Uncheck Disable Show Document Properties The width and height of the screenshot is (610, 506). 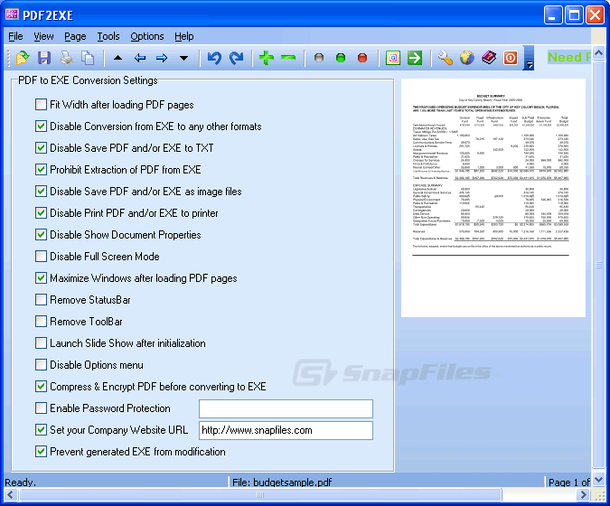point(41,235)
